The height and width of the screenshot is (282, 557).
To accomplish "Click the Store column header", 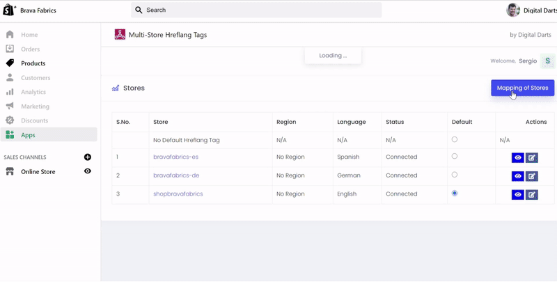I will [161, 122].
